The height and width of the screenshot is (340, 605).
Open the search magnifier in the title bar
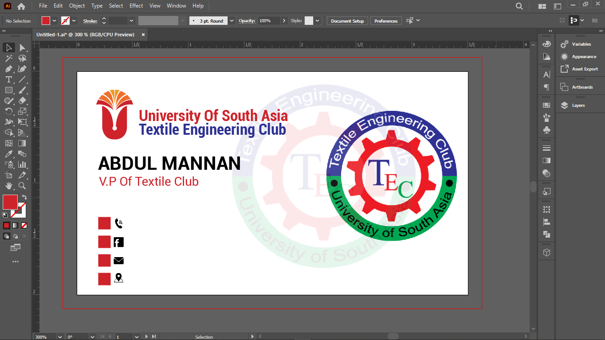point(519,6)
